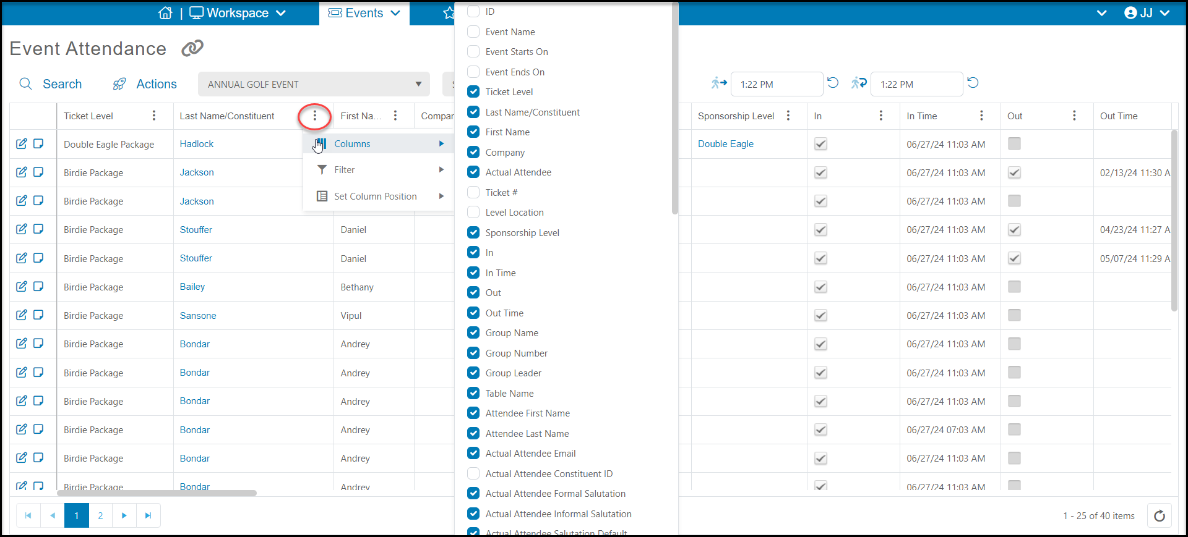The width and height of the screenshot is (1188, 537).
Task: Edit the Bailey row
Action: coord(22,286)
